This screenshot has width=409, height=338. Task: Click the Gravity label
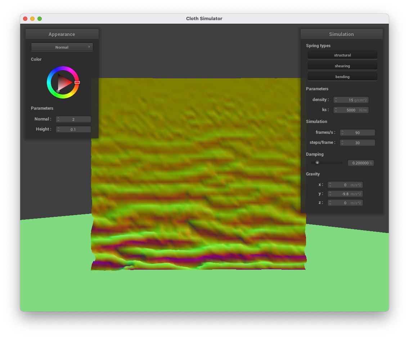[313, 174]
